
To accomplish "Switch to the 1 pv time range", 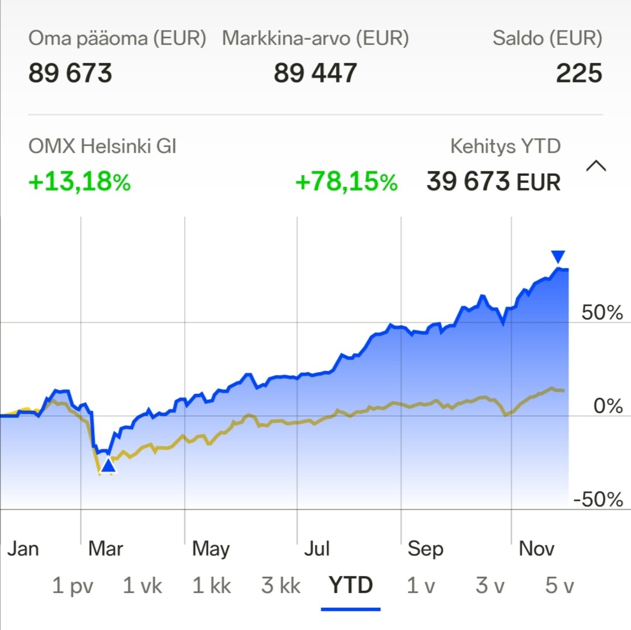I will (x=72, y=586).
